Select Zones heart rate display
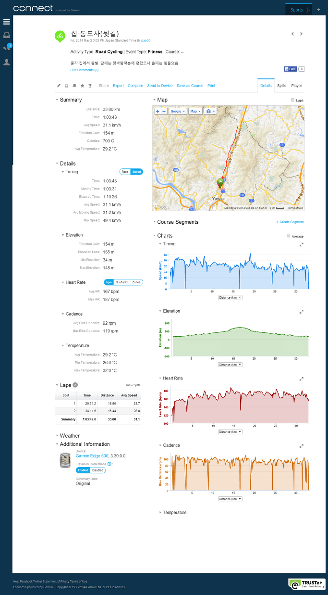This screenshot has width=328, height=595. [136, 282]
